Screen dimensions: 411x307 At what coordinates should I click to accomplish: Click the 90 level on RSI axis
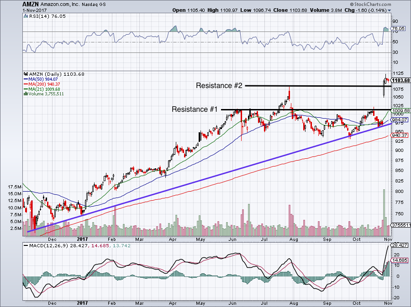pyautogui.click(x=395, y=21)
